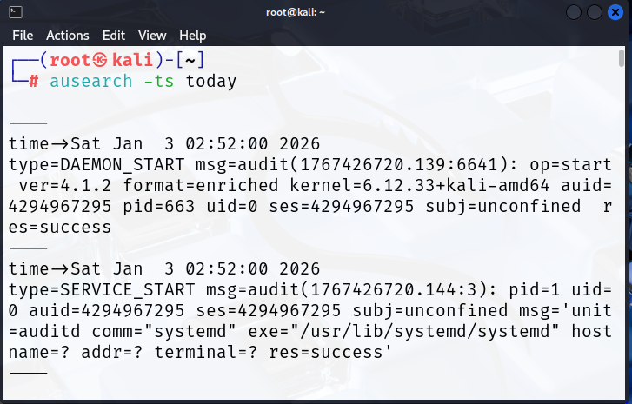Viewport: 632px width, 404px height.
Task: Open the Help menu
Action: (193, 36)
